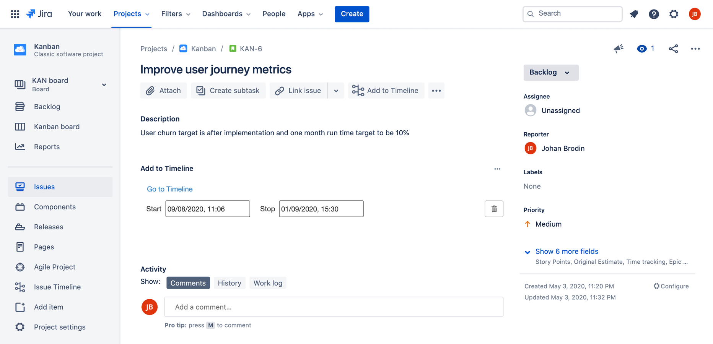Toggle the watch issue eye icon
This screenshot has width=713, height=344.
[x=641, y=49]
